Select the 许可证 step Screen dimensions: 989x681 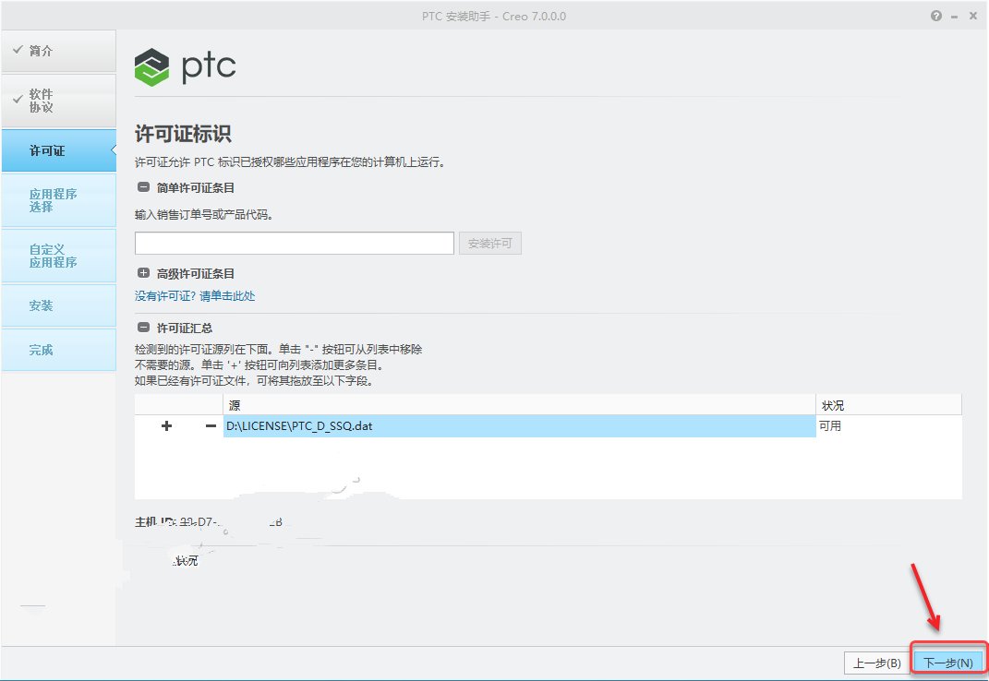pyautogui.click(x=59, y=150)
